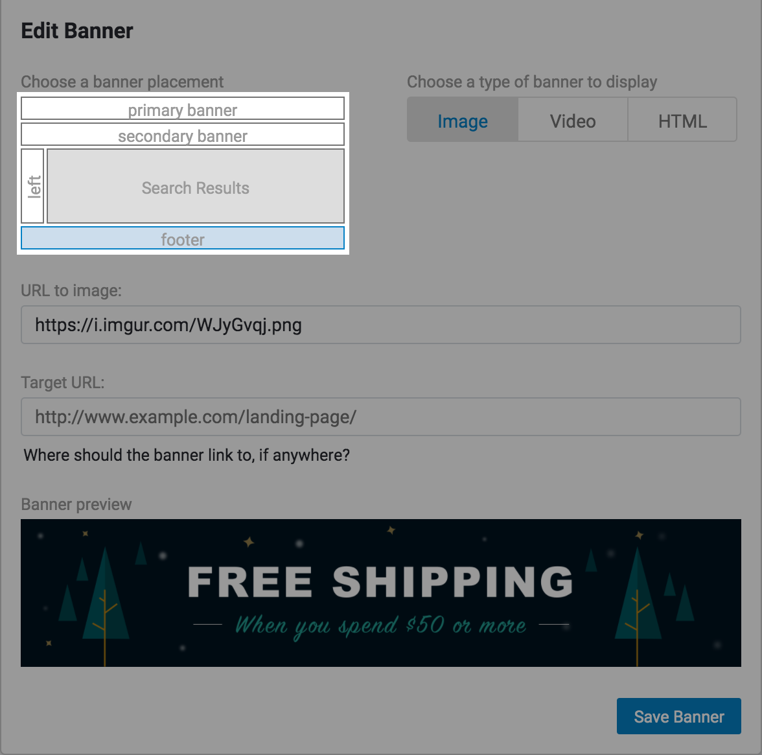Choose the secondary banner placement
The width and height of the screenshot is (762, 755).
183,134
